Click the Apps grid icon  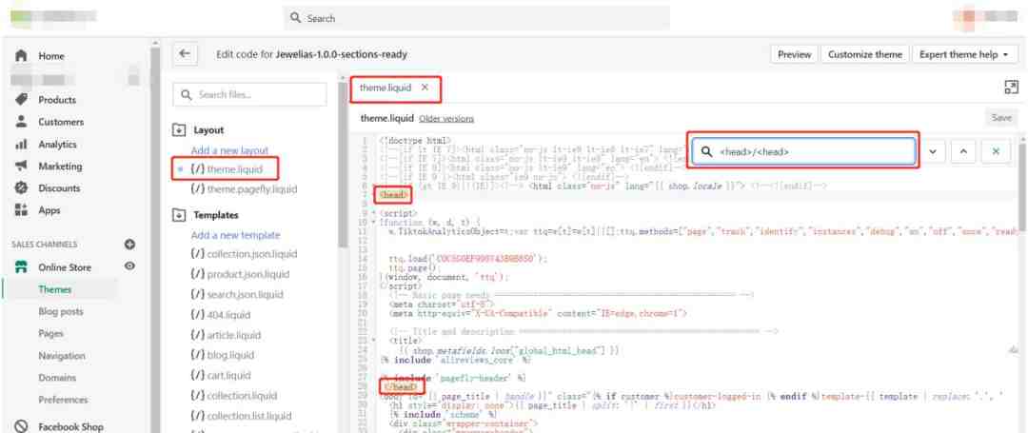coord(21,210)
